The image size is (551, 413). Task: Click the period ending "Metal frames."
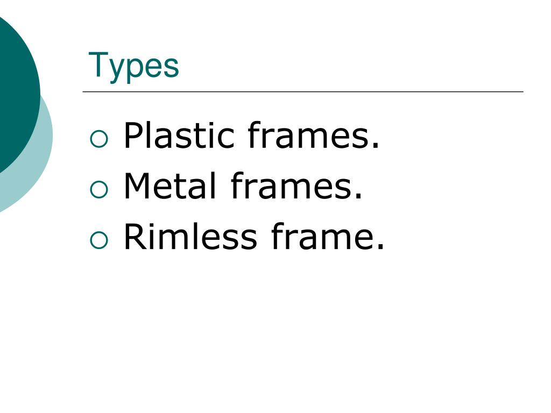tap(359, 196)
